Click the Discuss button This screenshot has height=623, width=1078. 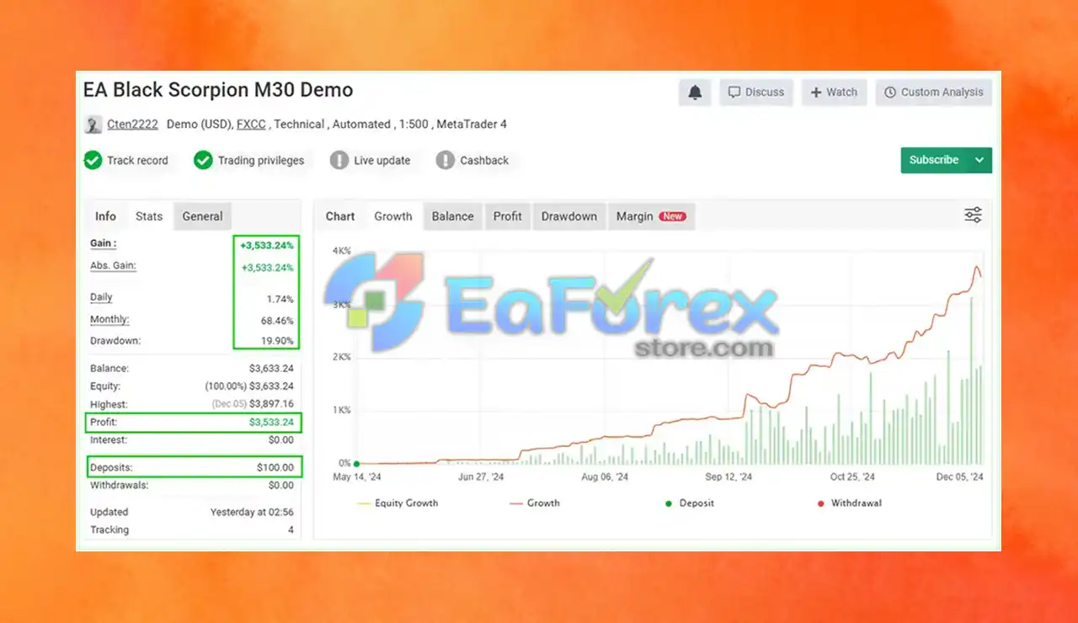(x=756, y=93)
